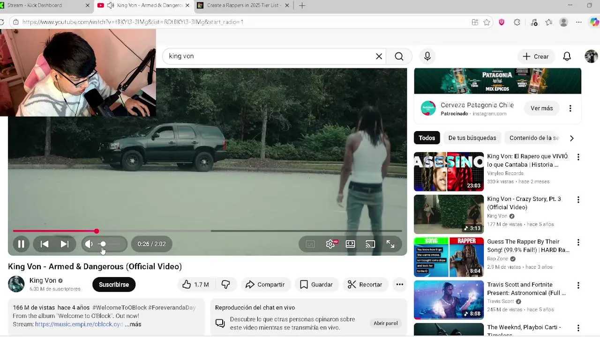The height and width of the screenshot is (337, 600).
Task: Close the King Von YouTube tab
Action: pyautogui.click(x=187, y=5)
